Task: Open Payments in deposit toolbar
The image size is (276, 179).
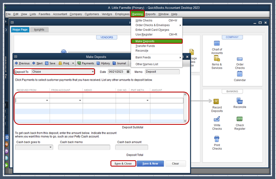Action: [86, 63]
